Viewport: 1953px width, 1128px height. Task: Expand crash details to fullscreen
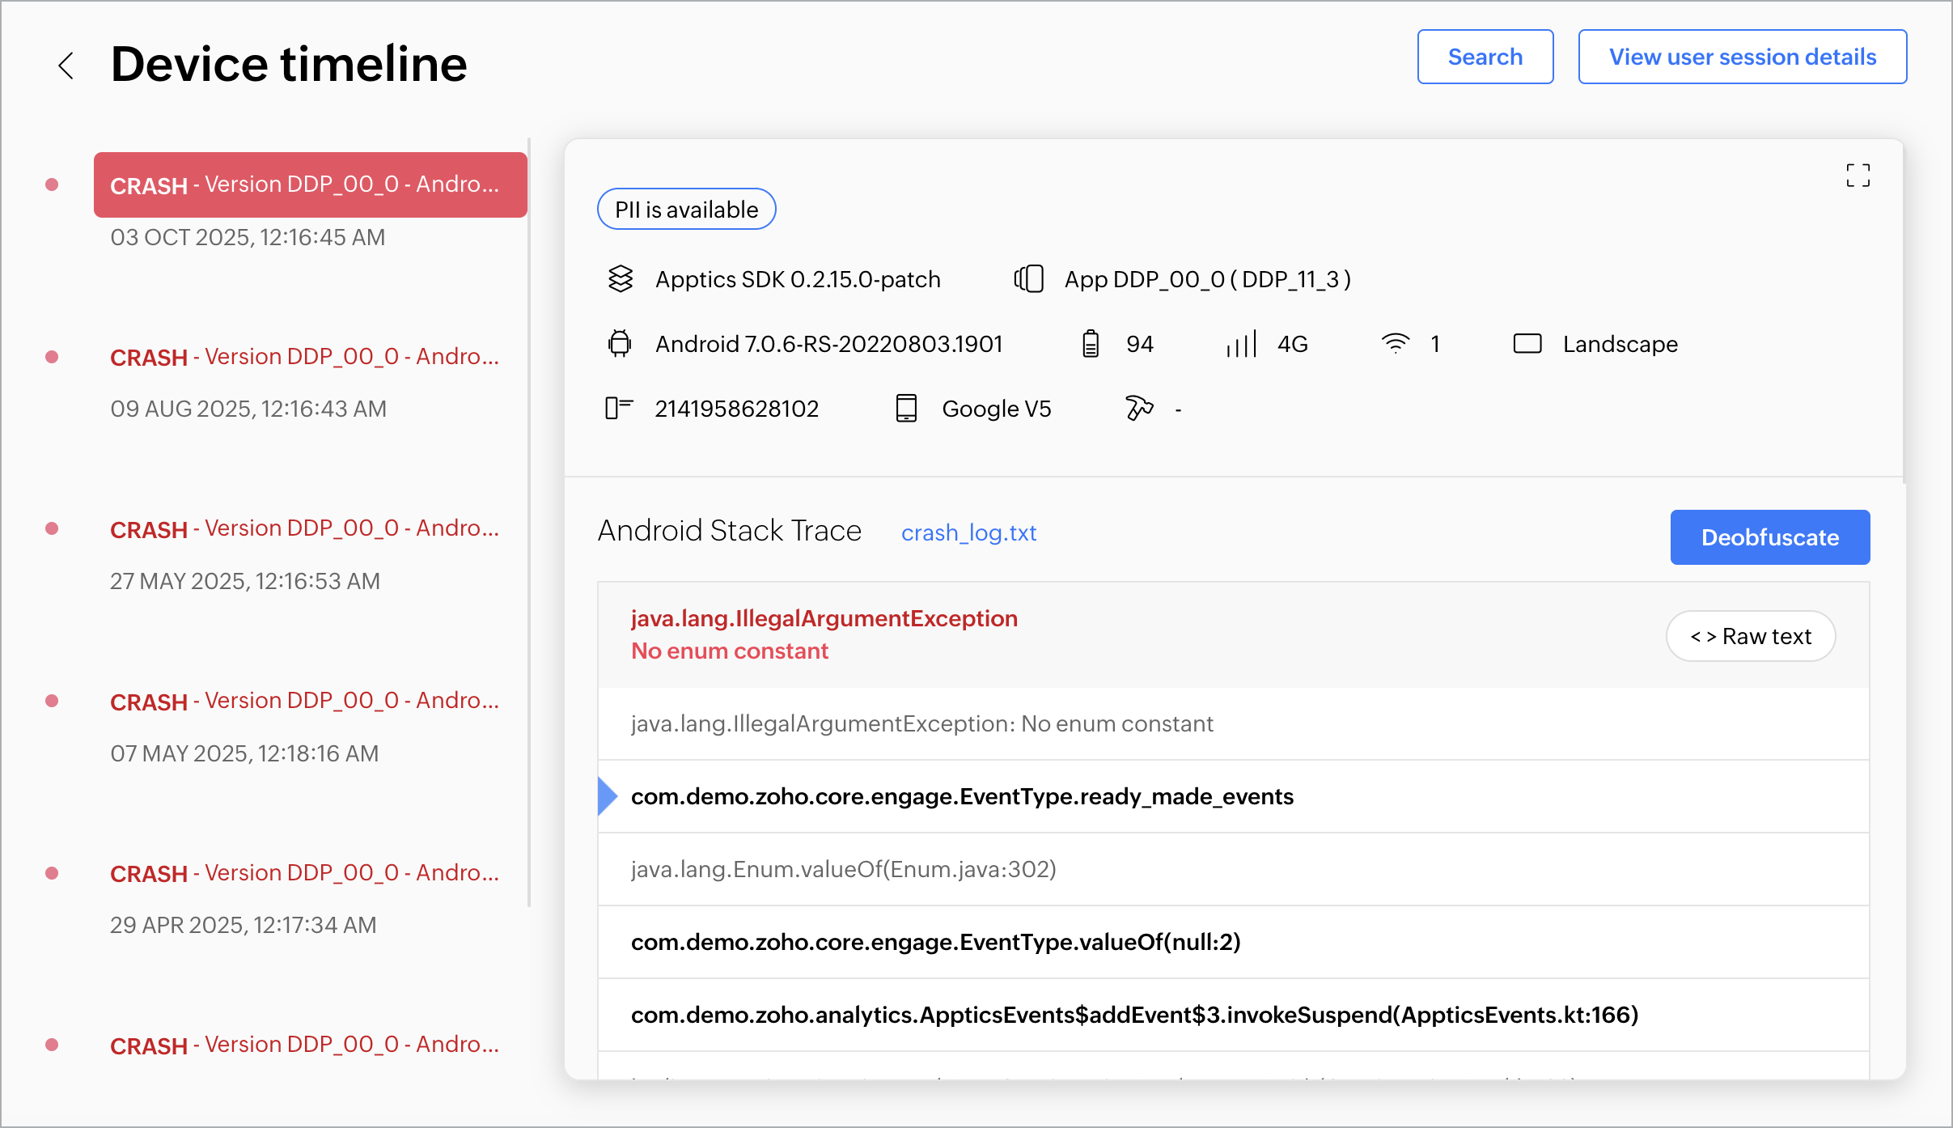click(1858, 175)
